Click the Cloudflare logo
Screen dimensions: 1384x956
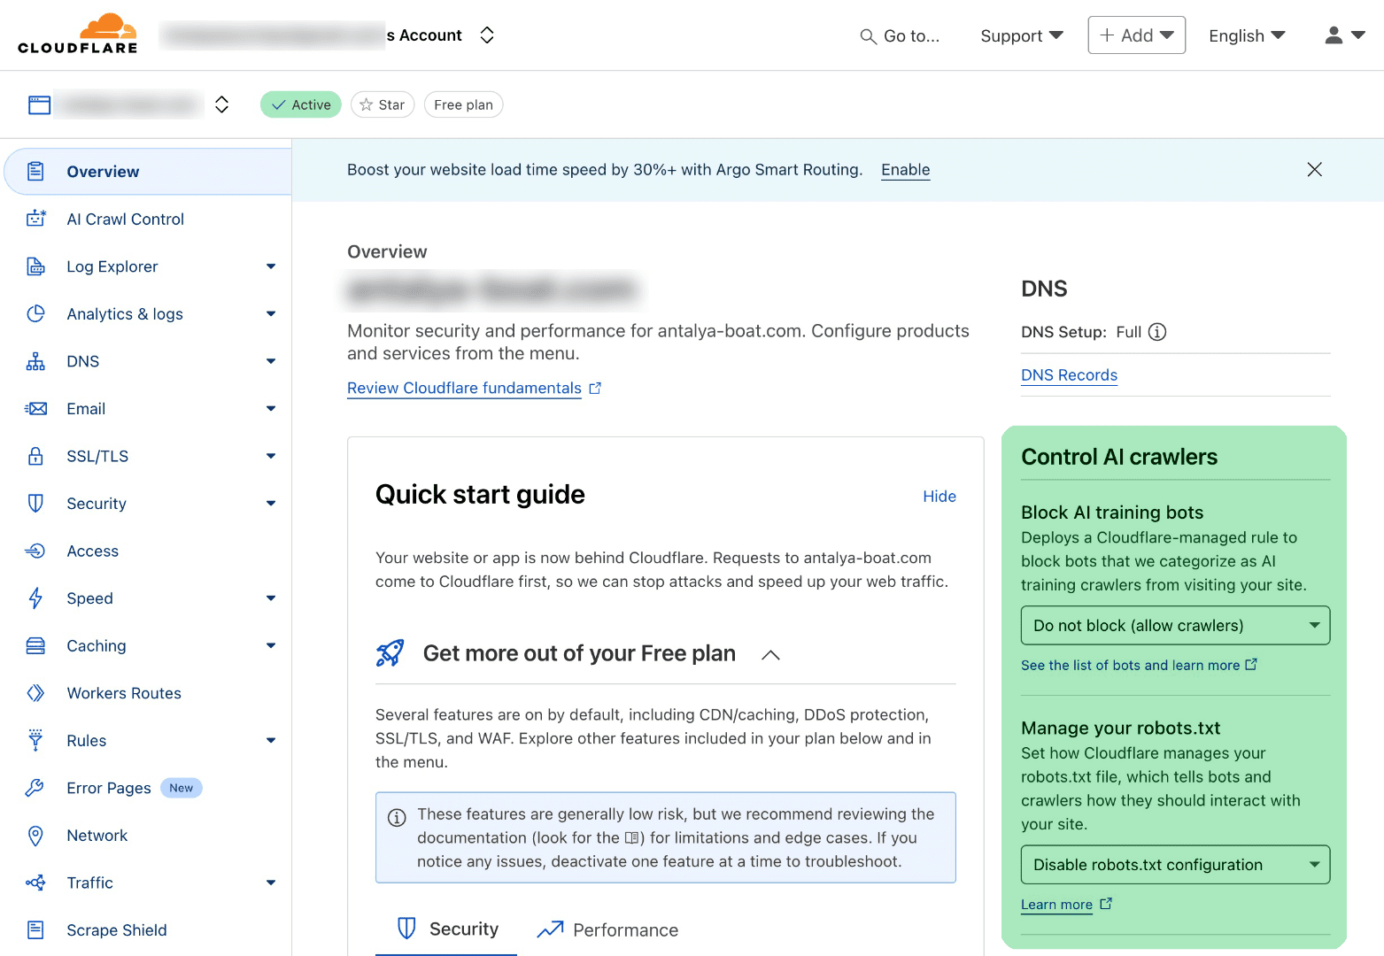click(77, 35)
